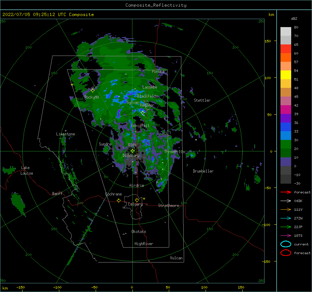
Task: Click the yellow v marker northwest of RockyMH
Action: pos(72,85)
